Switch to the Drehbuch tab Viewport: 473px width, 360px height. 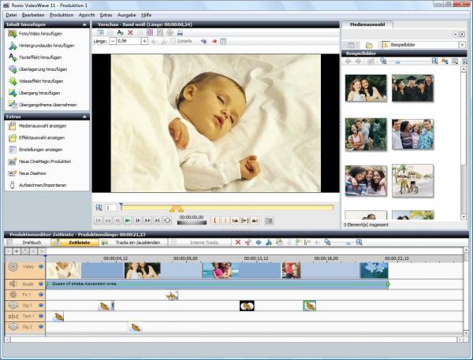click(x=32, y=243)
